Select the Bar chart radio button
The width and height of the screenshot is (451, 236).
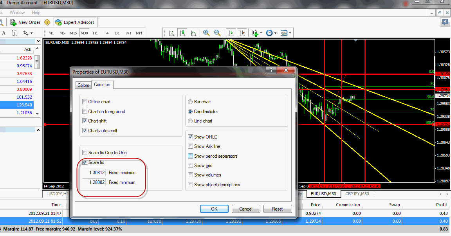191,102
